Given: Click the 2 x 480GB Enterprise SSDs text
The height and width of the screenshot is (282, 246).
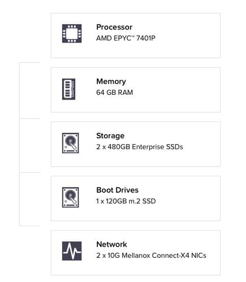Looking at the screenshot, I should pos(139,147).
